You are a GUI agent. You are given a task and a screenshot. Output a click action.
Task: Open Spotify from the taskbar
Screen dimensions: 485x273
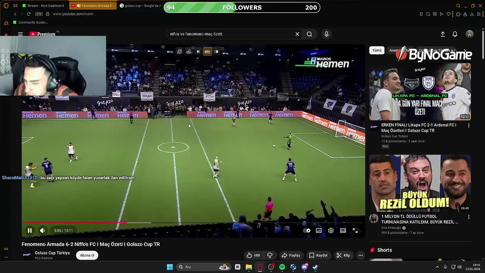[x=282, y=267]
